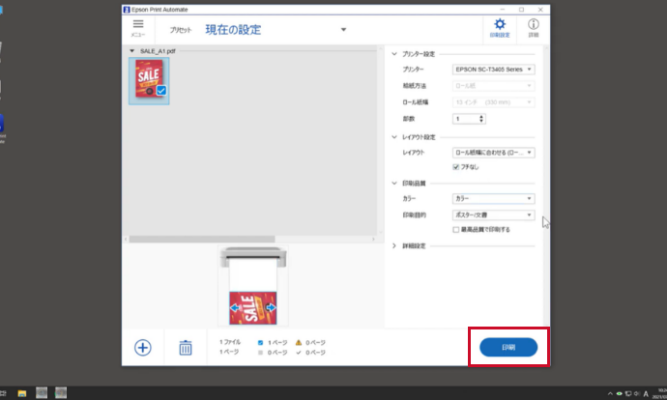Collapse the SALE_A1.pdf file group

click(132, 50)
